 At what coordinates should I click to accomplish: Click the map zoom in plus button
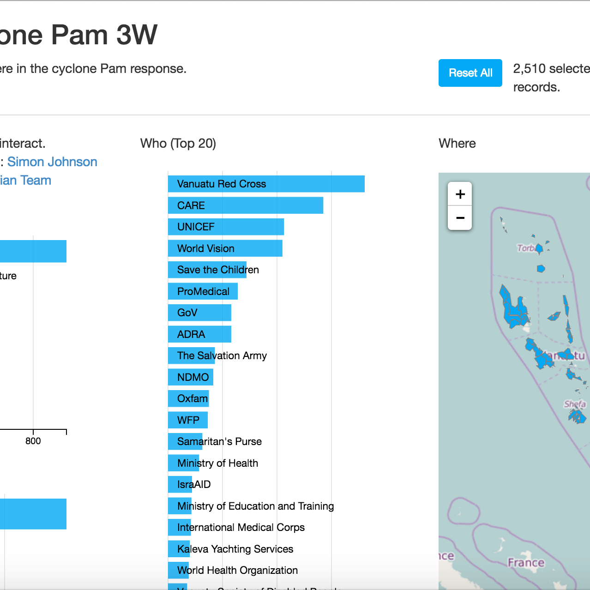click(x=460, y=194)
